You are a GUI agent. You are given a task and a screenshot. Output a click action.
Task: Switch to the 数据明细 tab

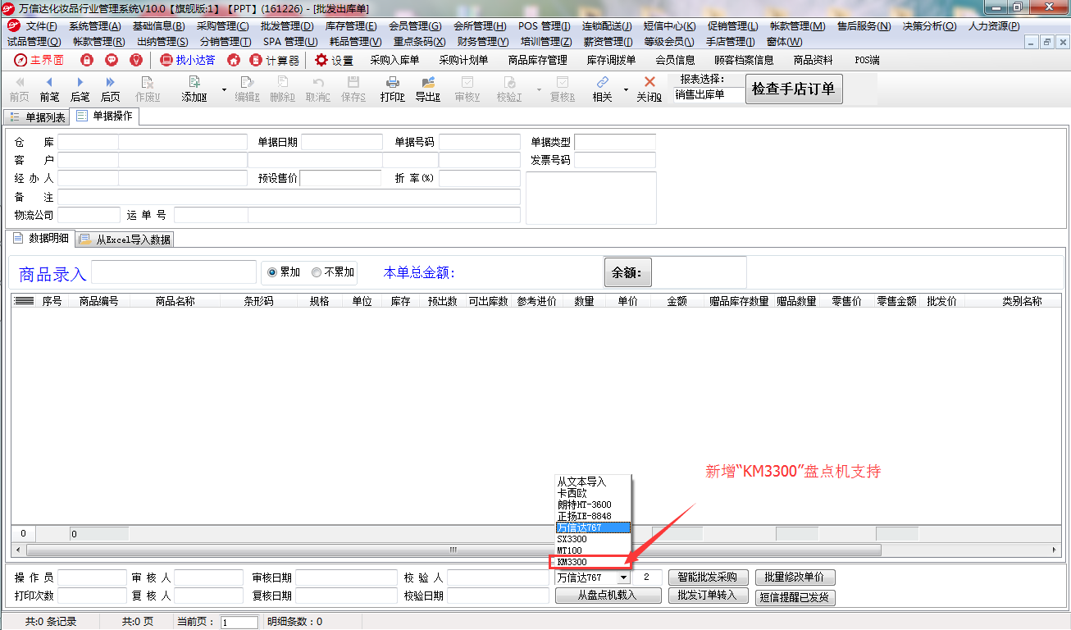pos(41,239)
